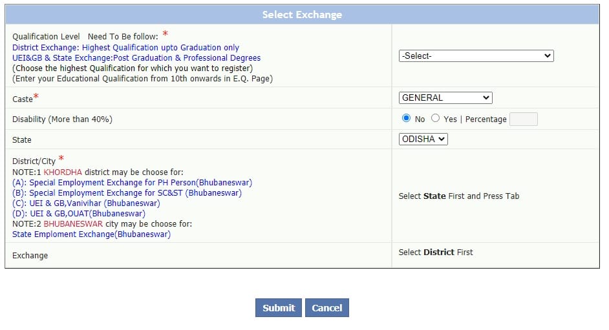Choose the Disability 'Yes' radio button
The width and height of the screenshot is (609, 330).
point(435,119)
